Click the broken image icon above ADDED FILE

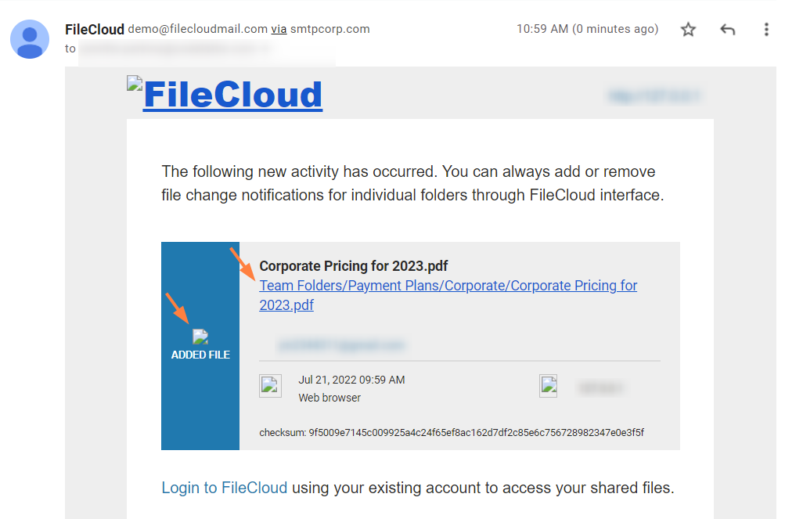click(x=200, y=337)
